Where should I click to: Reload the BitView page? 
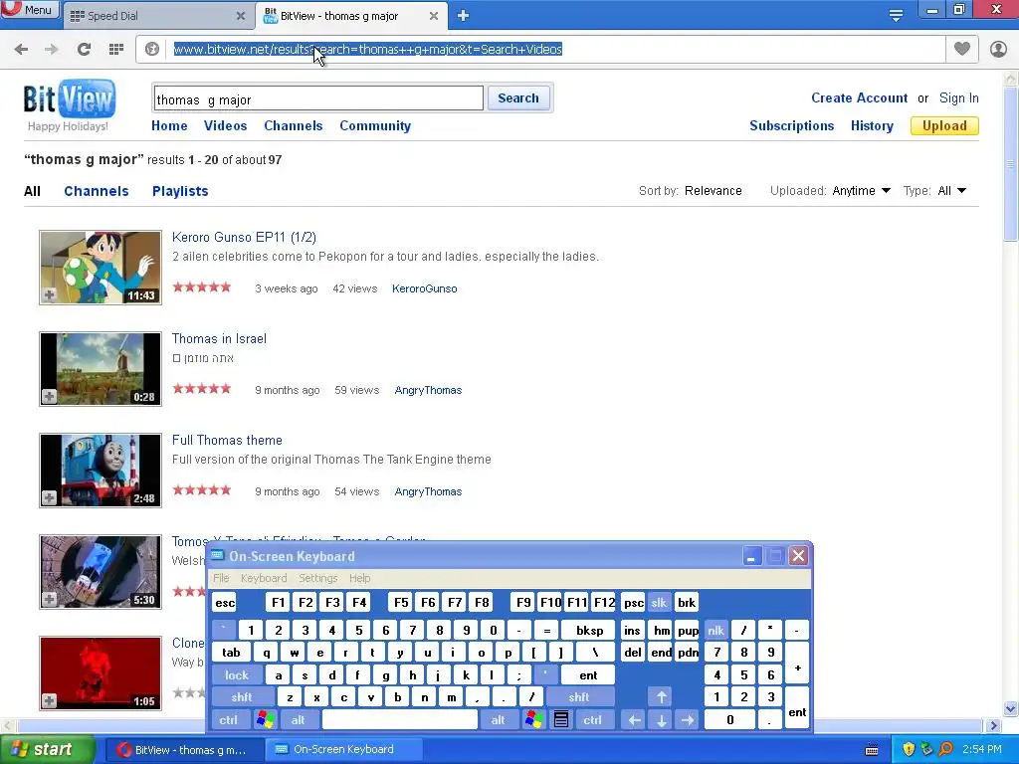click(x=84, y=50)
